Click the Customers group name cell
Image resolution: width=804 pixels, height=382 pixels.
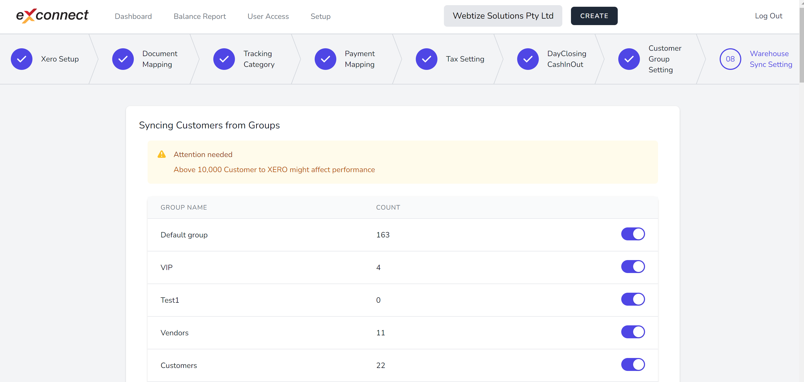point(179,366)
